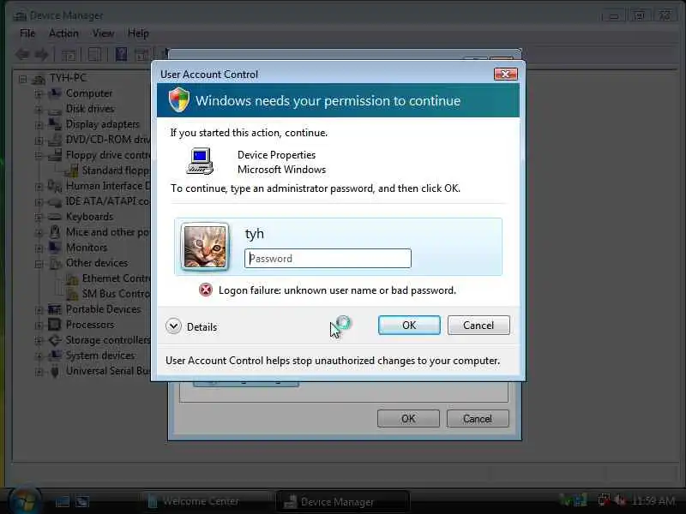Image resolution: width=686 pixels, height=514 pixels.
Task: Open the Windows Start orb
Action: 26,501
